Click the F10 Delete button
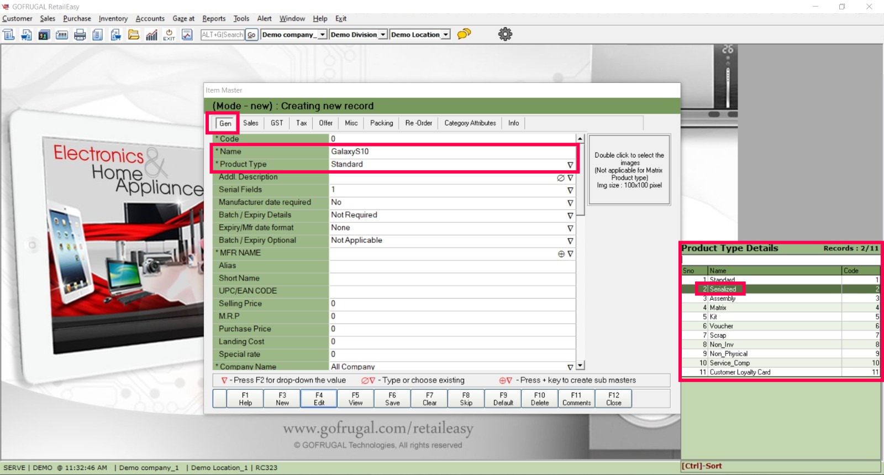The width and height of the screenshot is (884, 475). pos(540,399)
